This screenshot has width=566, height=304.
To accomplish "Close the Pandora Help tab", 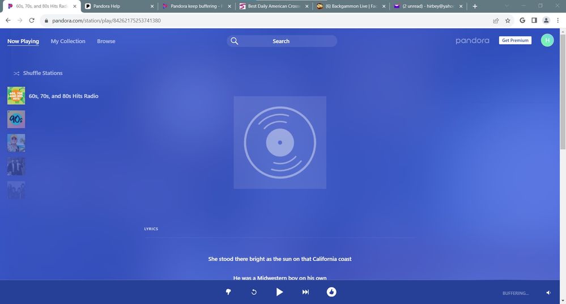I will pos(152,6).
